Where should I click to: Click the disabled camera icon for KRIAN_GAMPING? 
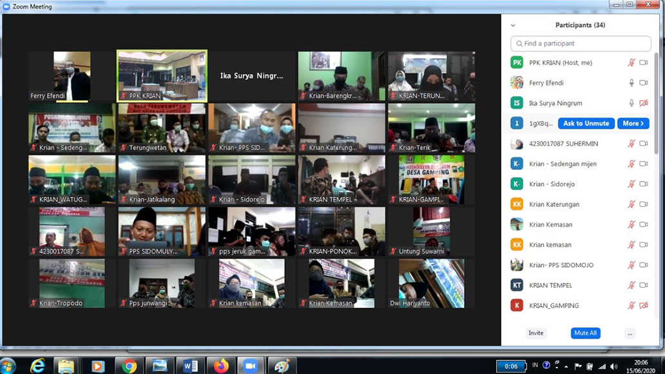643,305
